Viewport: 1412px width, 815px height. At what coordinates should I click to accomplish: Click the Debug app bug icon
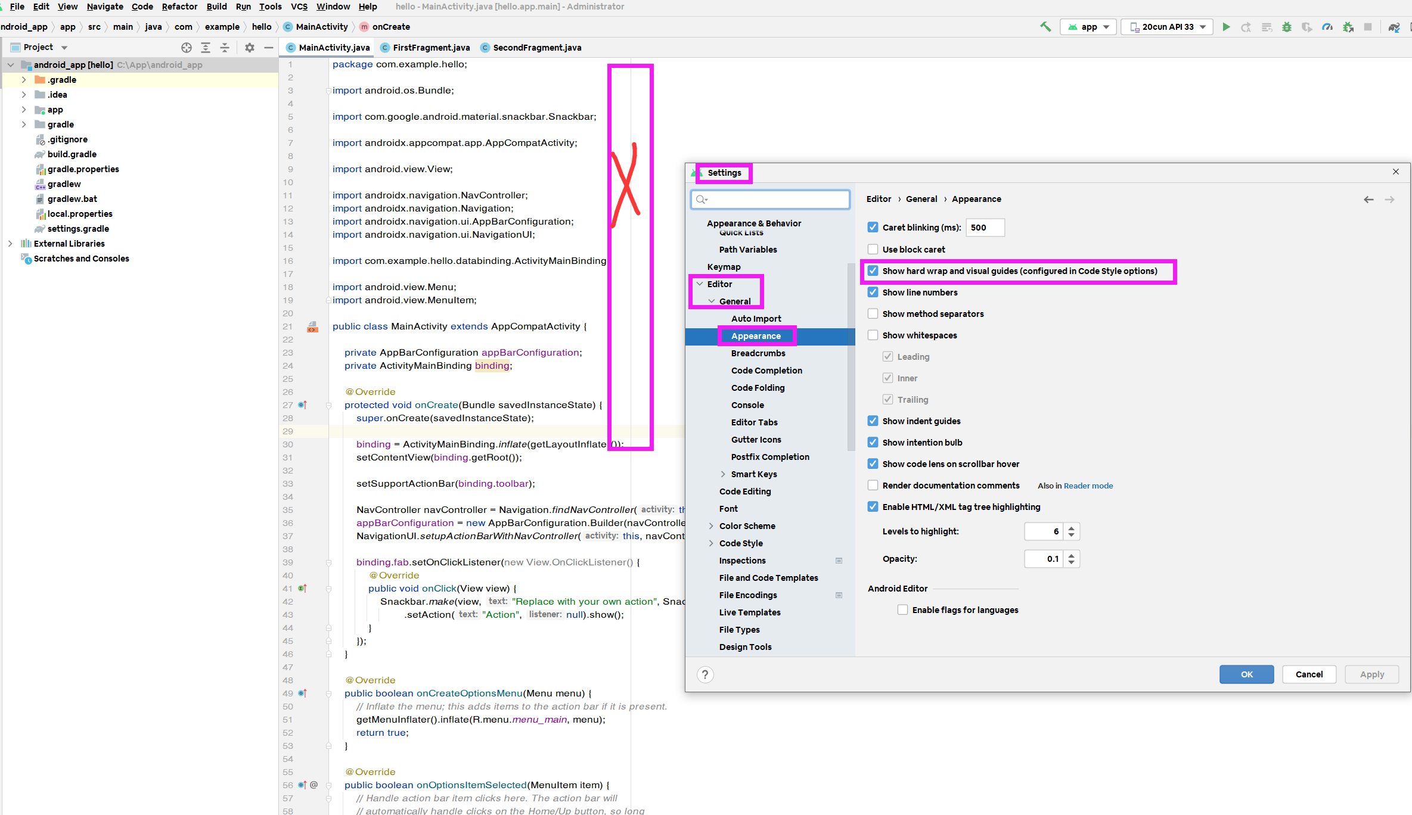coord(1287,27)
